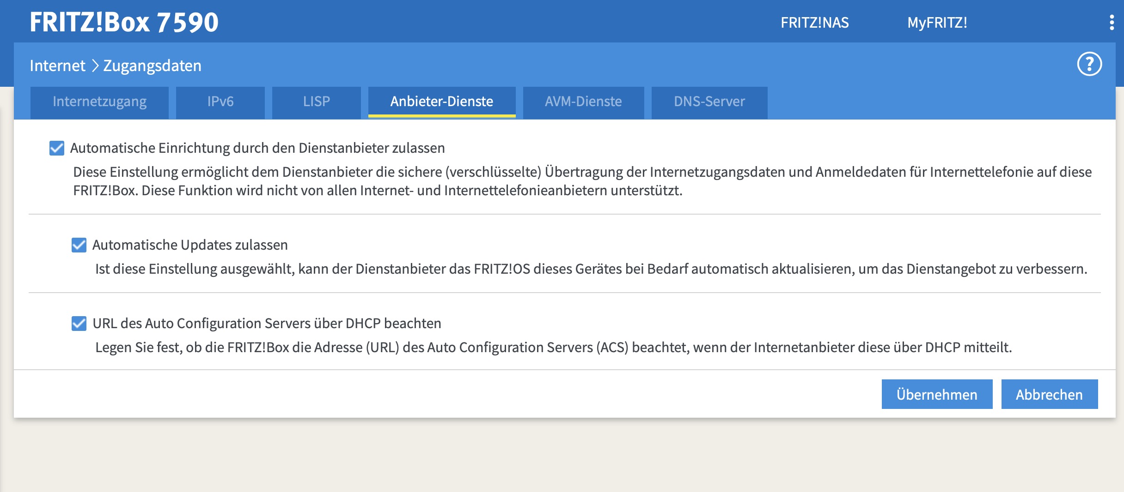Select the Anbieter-Dienste tab
Image resolution: width=1124 pixels, height=492 pixels.
coord(442,102)
